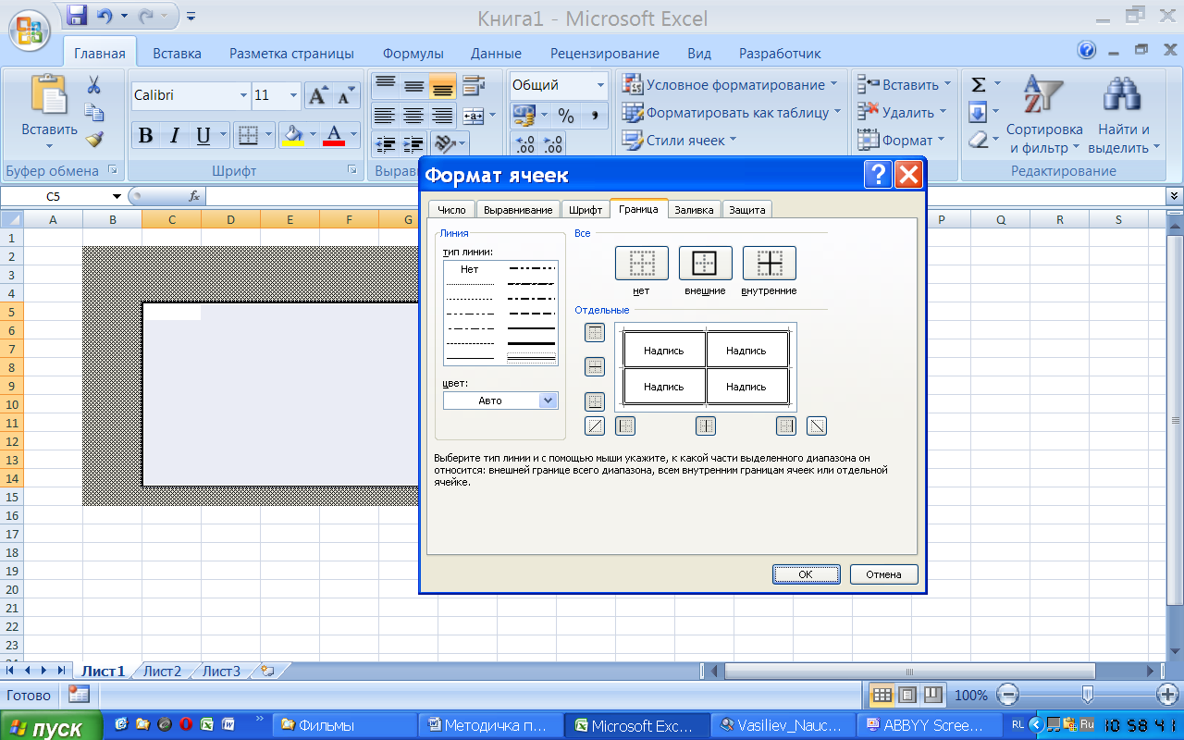Open the Авто line color dropdown
Screen dimensions: 1184x740
(x=548, y=401)
